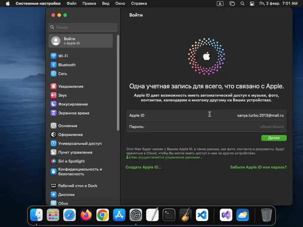Open Finder from the Dock
303x227 pixels.
pos(36,215)
